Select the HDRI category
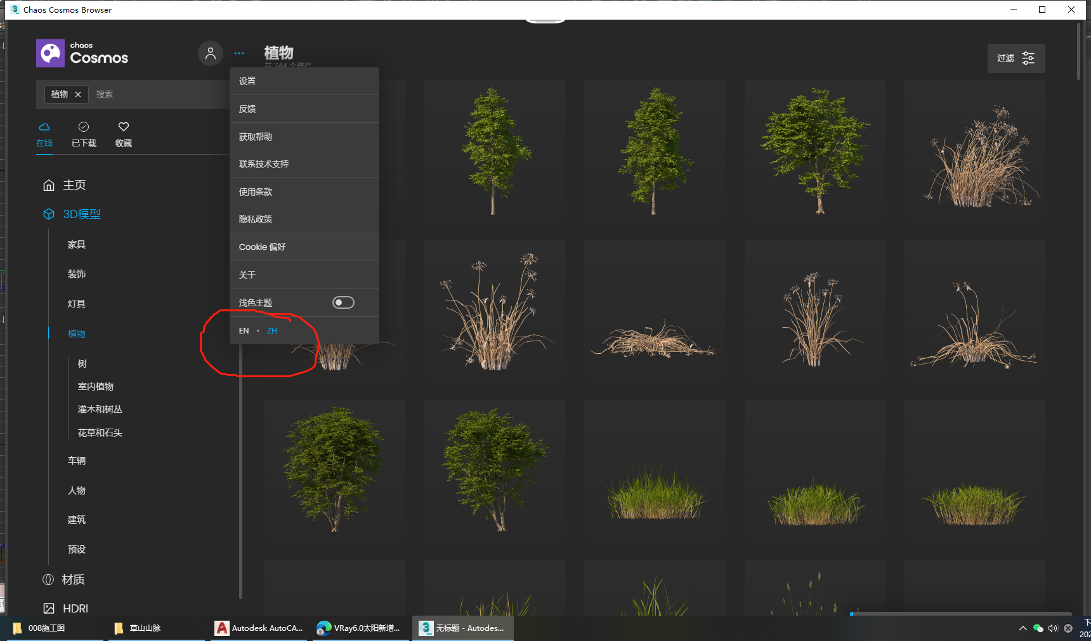 click(x=65, y=609)
